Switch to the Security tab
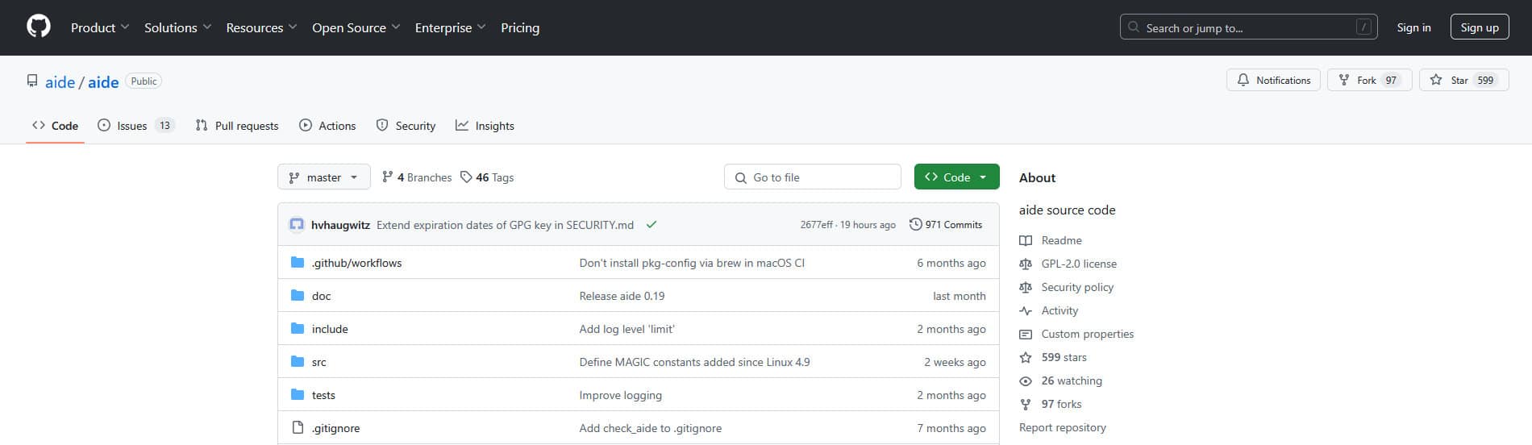This screenshot has width=1532, height=445. (x=406, y=126)
